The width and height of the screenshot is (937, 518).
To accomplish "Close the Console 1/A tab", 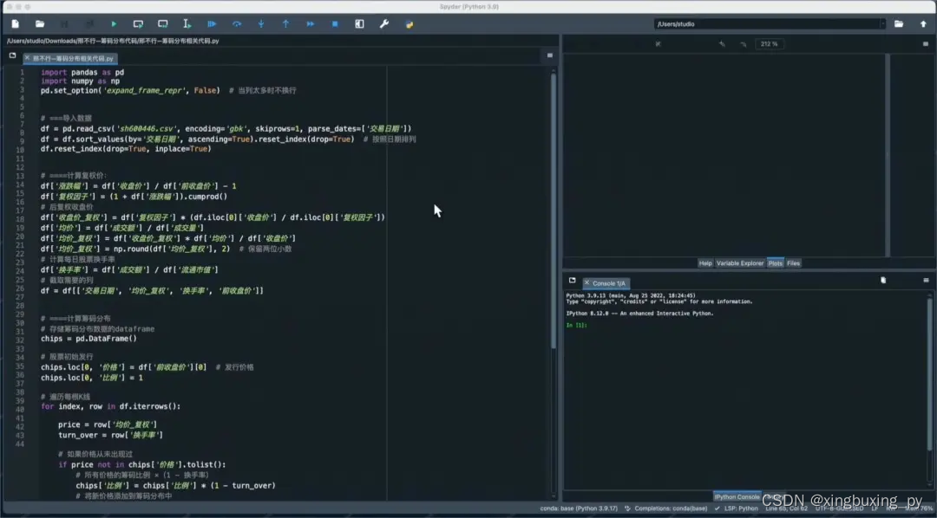I will click(x=586, y=283).
